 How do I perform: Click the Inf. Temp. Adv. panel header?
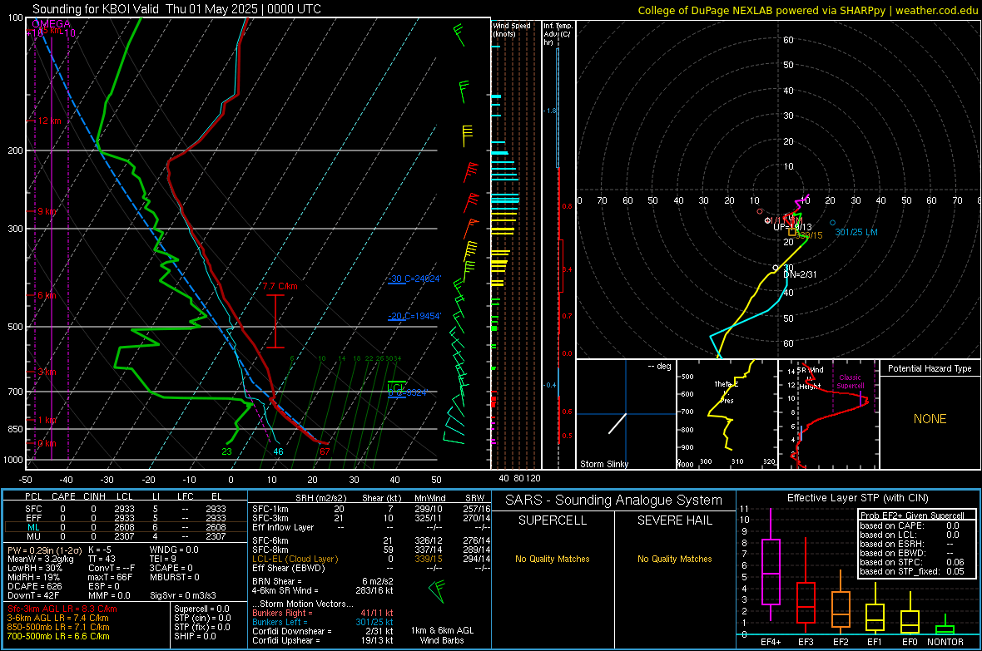click(x=558, y=34)
